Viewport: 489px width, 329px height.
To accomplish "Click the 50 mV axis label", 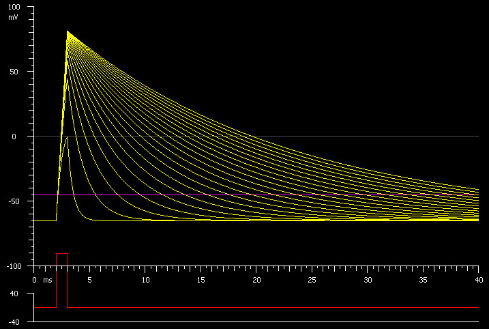I will (14, 72).
